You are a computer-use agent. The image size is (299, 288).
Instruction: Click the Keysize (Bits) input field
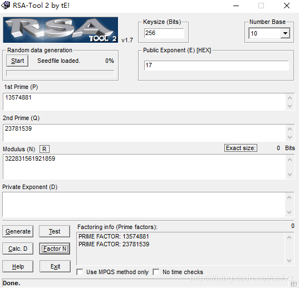click(164, 33)
